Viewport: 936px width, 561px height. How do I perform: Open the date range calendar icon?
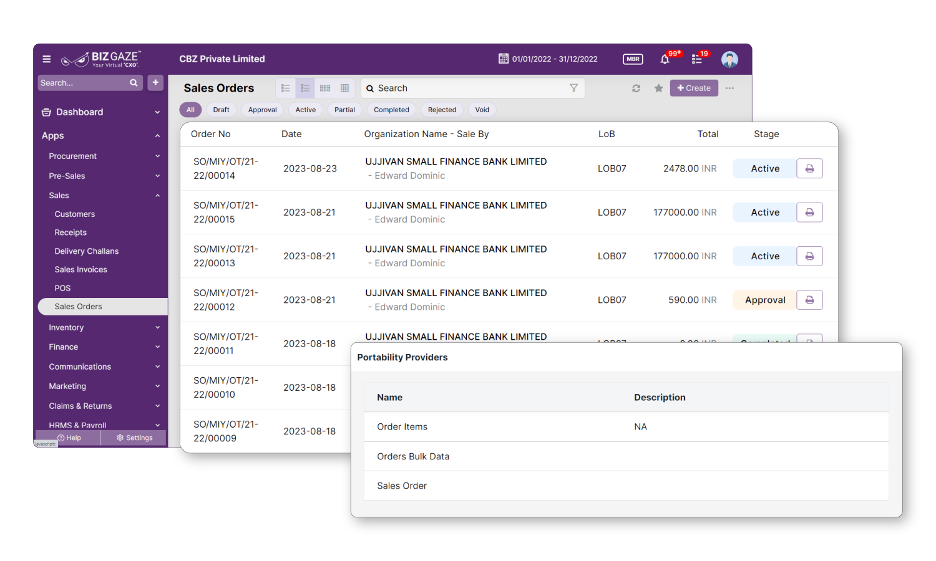[504, 59]
